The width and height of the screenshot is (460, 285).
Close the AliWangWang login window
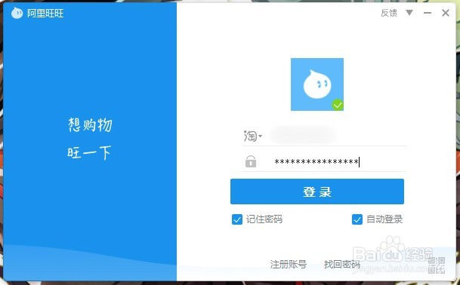click(x=446, y=13)
